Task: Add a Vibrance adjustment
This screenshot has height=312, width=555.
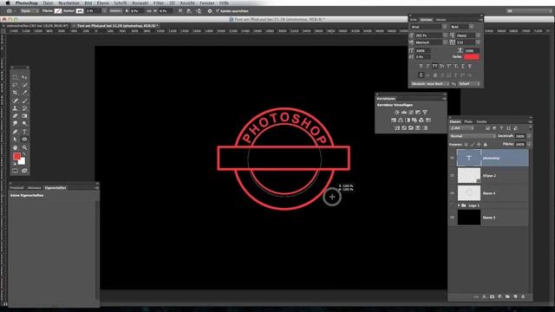Action: pyautogui.click(x=425, y=112)
